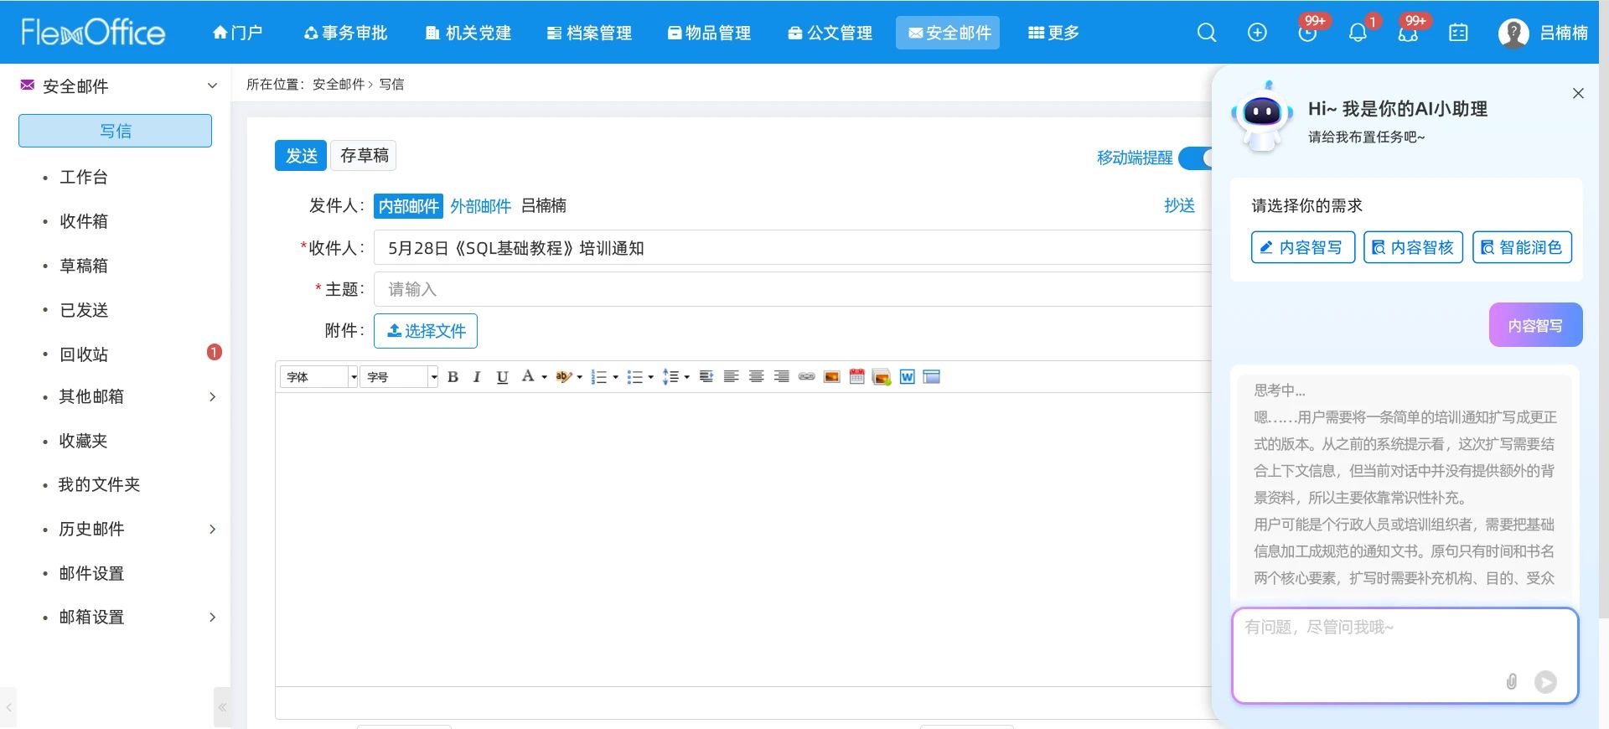Open the 字体 font dropdown

pos(319,377)
